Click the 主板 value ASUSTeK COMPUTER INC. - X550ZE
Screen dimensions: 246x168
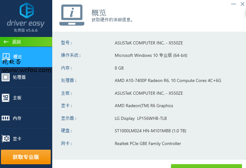(x=149, y=93)
